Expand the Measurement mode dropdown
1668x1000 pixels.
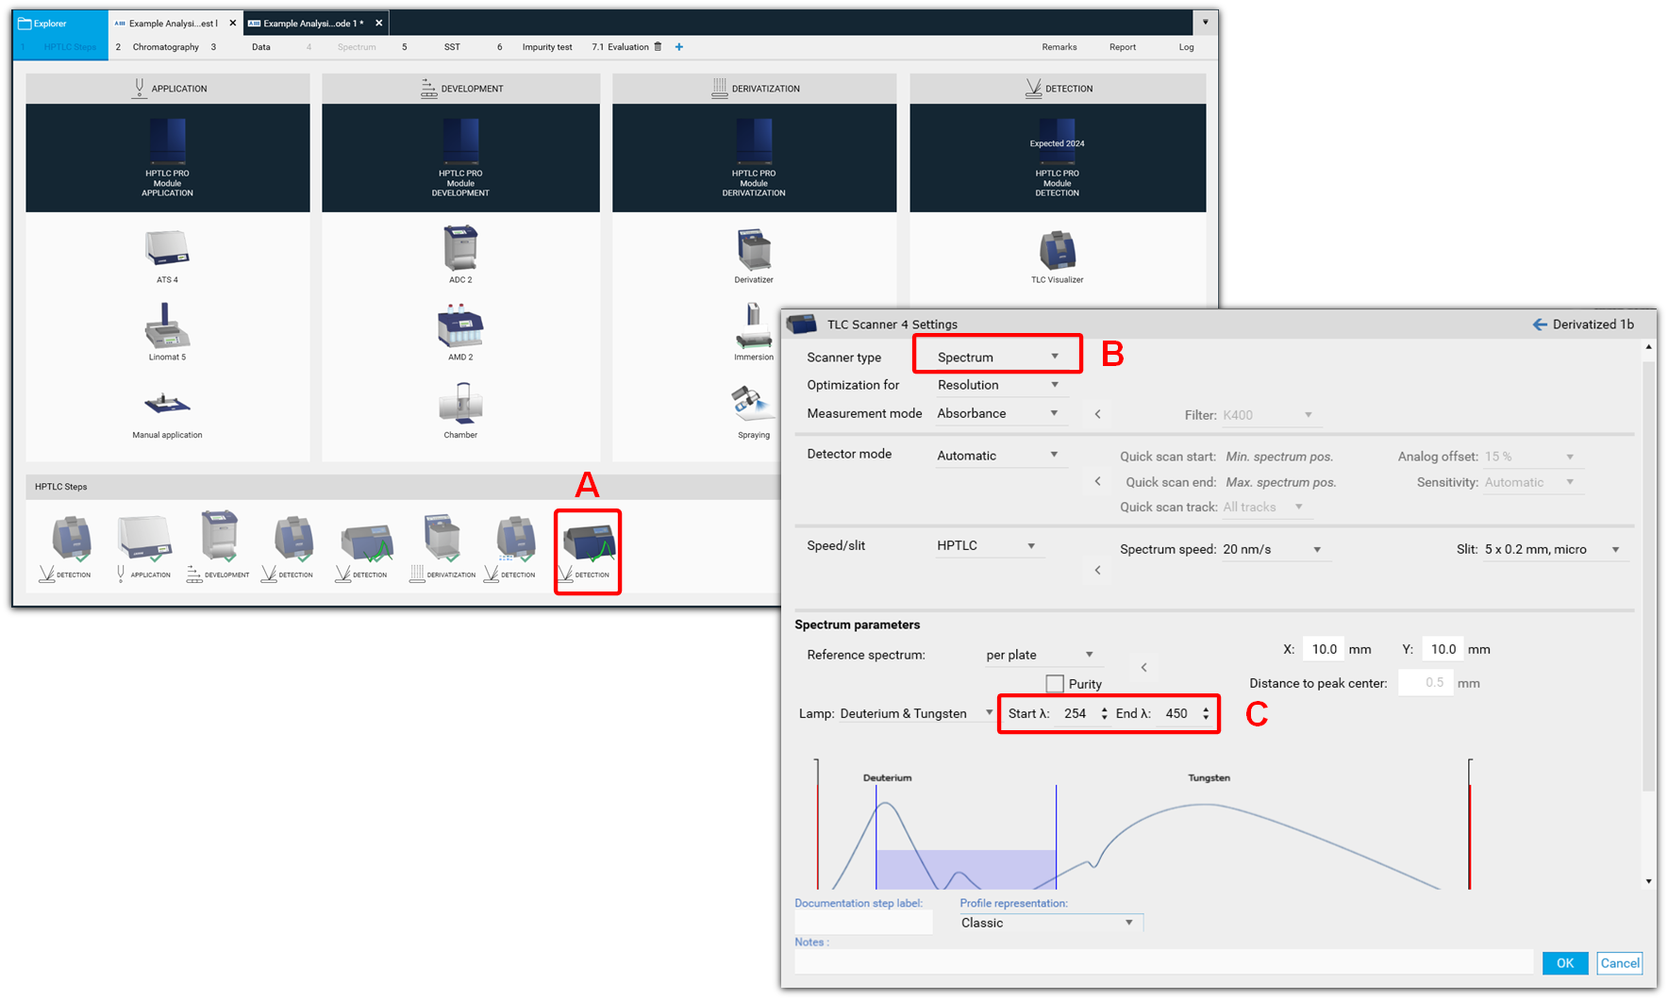(997, 413)
